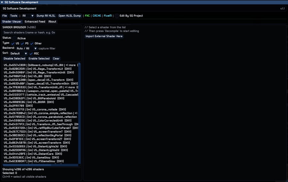Select shader VS_0xE45171F3 VS_Transform_IM_SeeThrough
This screenshot has height=182, width=288.
(x=41, y=124)
